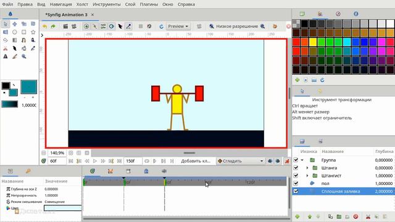
Task: Select the Cutout scissors tool
Action: coord(6,48)
